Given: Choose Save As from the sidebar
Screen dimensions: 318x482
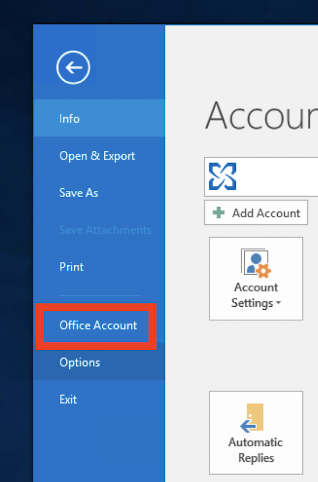Looking at the screenshot, I should coord(78,193).
